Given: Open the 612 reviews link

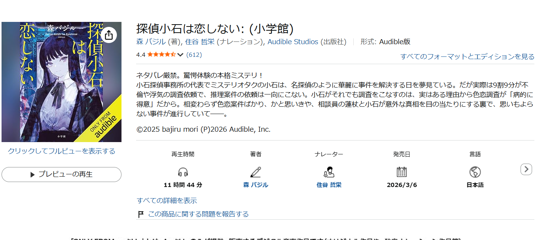Looking at the screenshot, I should (x=194, y=55).
